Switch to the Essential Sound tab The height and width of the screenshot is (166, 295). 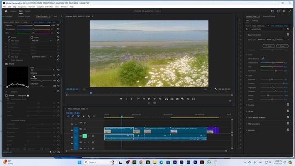269,17
